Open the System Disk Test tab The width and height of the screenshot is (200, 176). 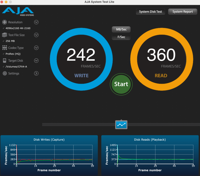coord(151,12)
